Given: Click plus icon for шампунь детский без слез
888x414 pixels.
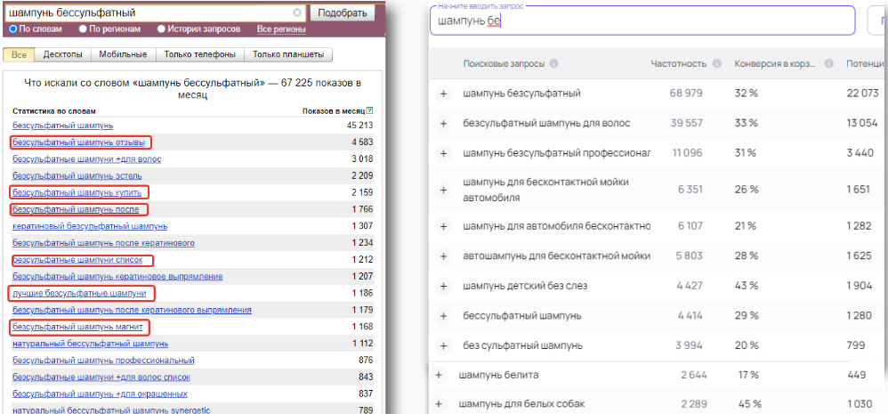Looking at the screenshot, I should [x=443, y=286].
